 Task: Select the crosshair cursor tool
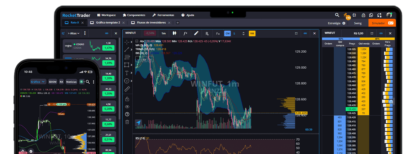[127, 42]
